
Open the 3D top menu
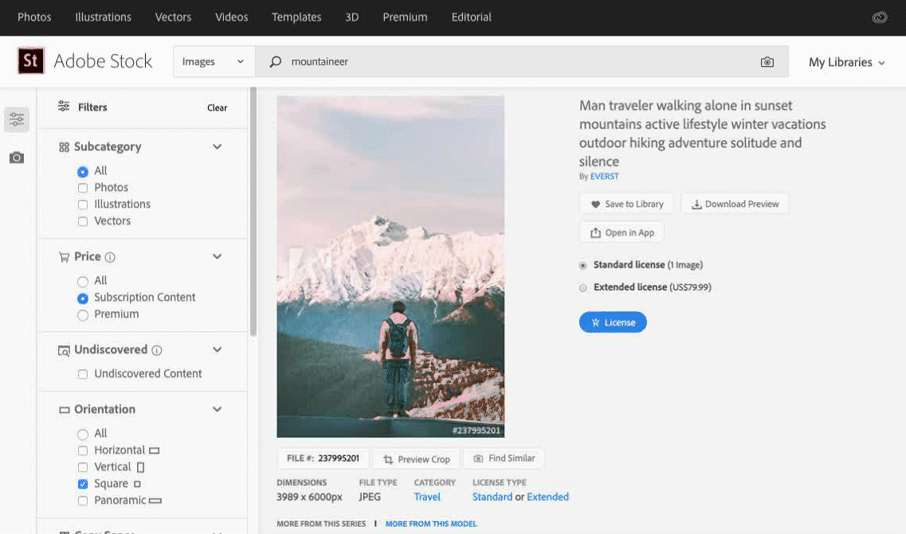352,18
